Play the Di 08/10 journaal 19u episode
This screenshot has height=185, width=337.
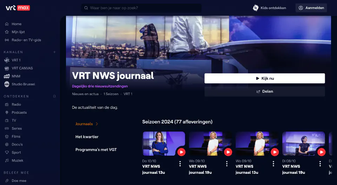(x=321, y=152)
